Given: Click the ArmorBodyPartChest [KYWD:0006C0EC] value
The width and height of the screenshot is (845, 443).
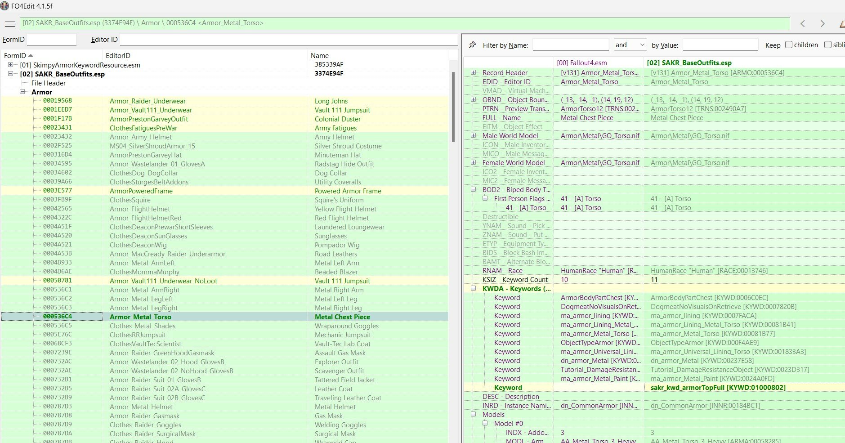Looking at the screenshot, I should [709, 297].
